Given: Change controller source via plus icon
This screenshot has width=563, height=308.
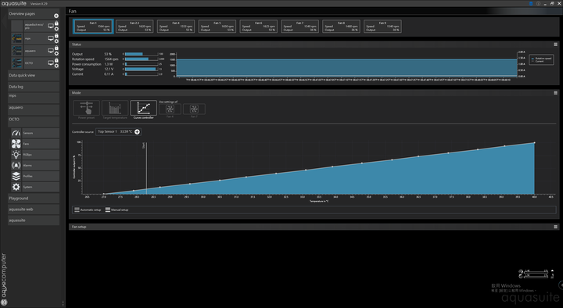Looking at the screenshot, I should tap(137, 132).
